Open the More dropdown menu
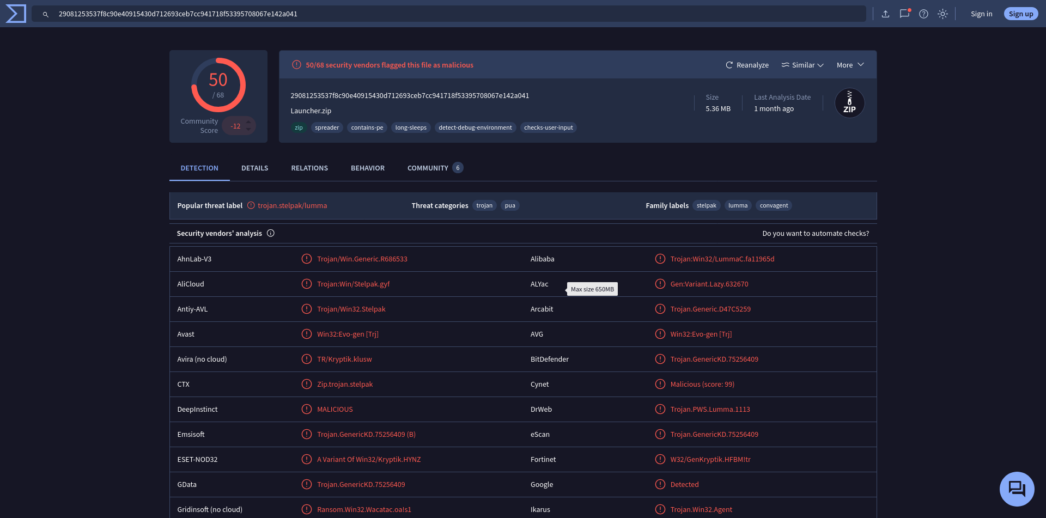The width and height of the screenshot is (1046, 518). (850, 65)
